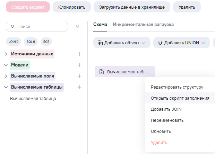Add new Вычисляемые таблицы entry with plus
Screen dimensions: 215x154
(79, 87)
